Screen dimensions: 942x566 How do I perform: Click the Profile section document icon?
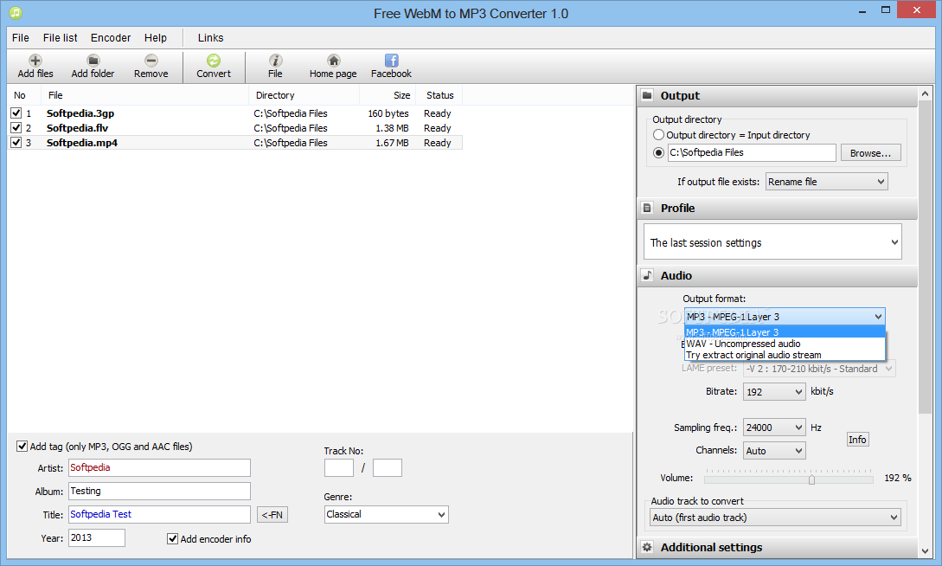click(647, 208)
